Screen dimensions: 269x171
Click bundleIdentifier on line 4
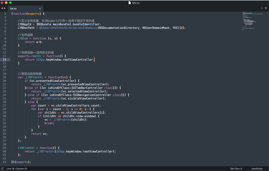coord(87,24)
